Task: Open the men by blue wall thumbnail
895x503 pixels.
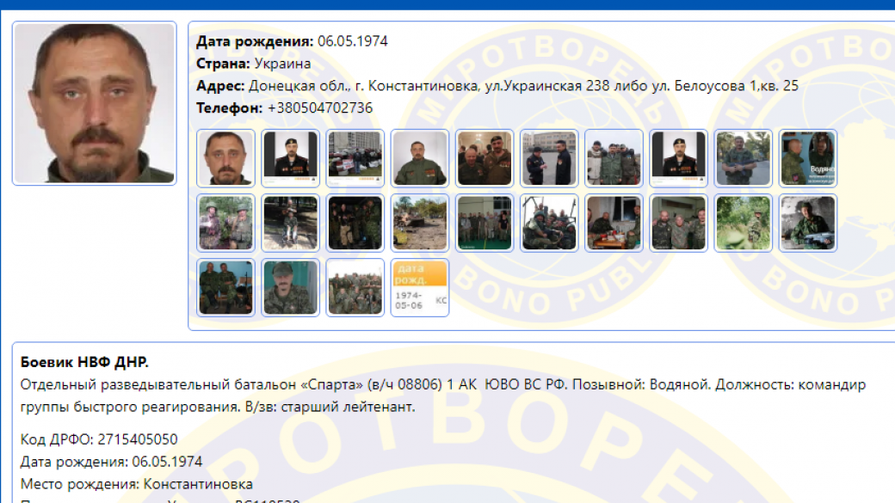Action: [226, 287]
